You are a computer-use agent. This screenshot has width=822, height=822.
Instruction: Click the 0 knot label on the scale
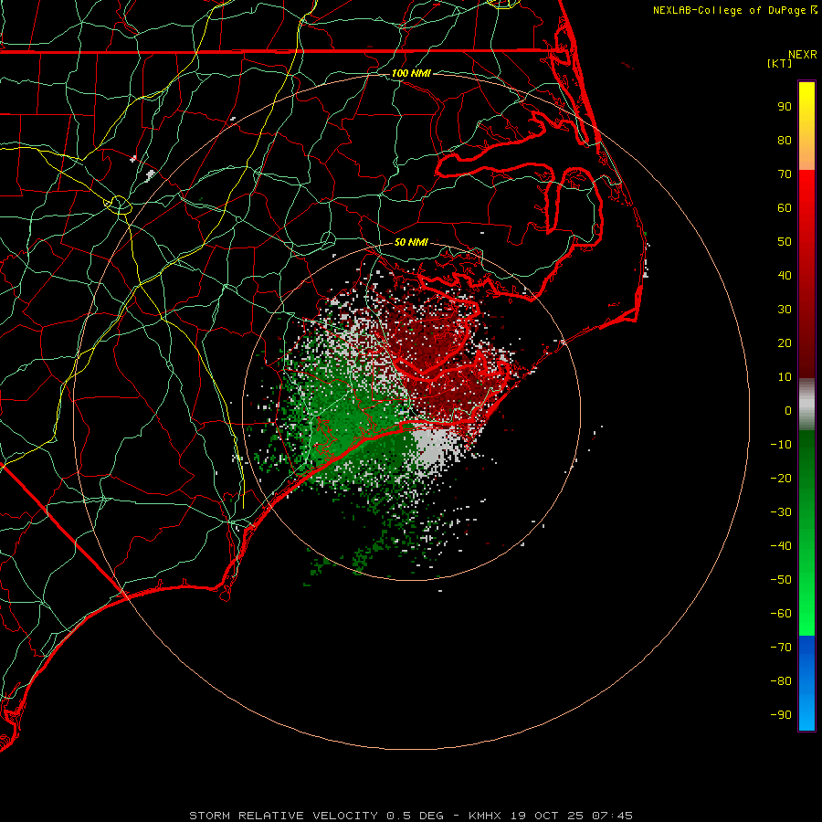click(788, 410)
